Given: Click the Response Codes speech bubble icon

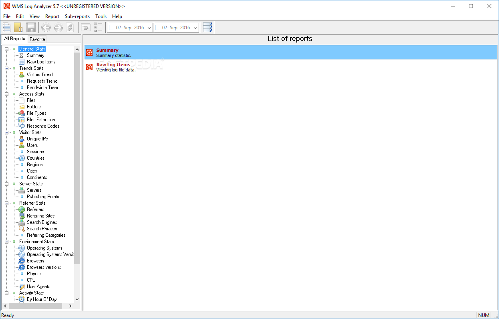Looking at the screenshot, I should pyautogui.click(x=22, y=126).
